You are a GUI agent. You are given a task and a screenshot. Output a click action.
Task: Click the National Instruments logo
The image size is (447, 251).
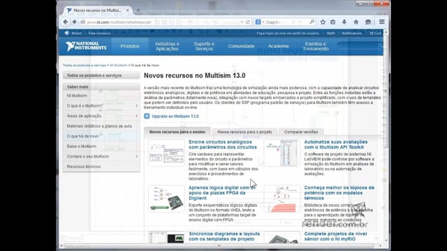click(x=86, y=46)
